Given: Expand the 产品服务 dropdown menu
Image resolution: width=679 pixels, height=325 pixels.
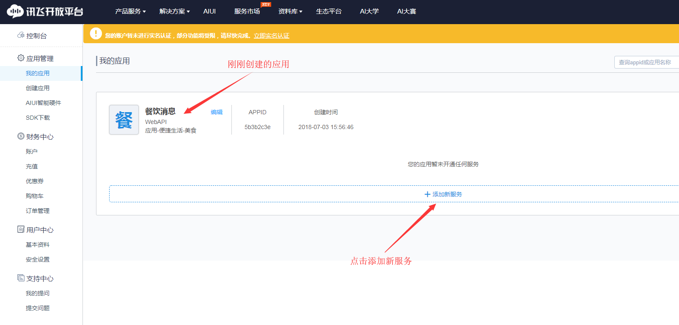Looking at the screenshot, I should coord(130,11).
